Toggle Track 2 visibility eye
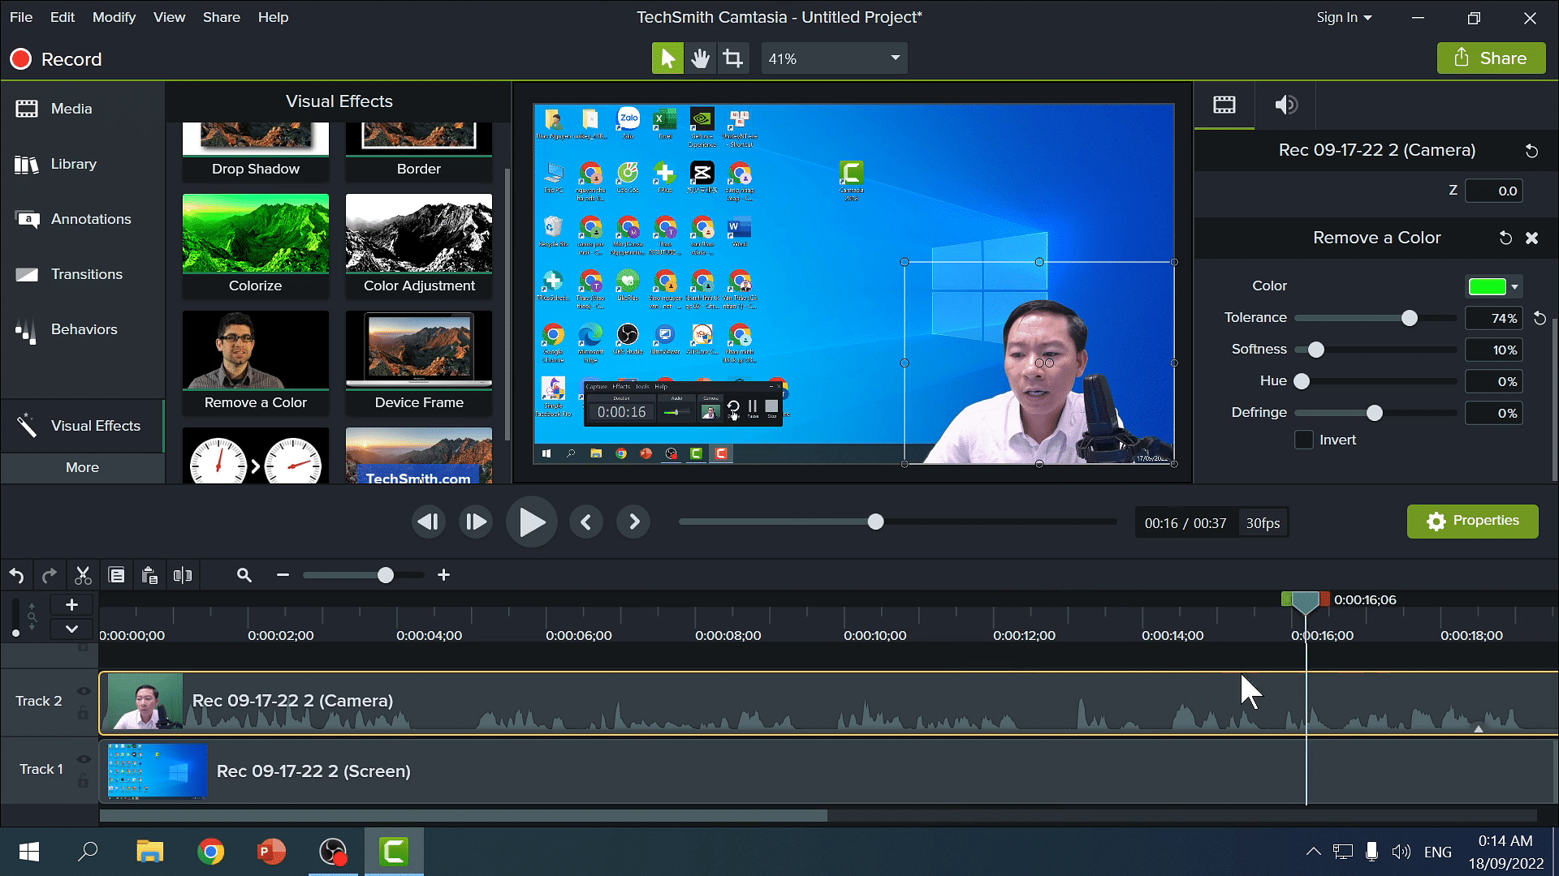Viewport: 1559px width, 876px height. click(x=83, y=691)
